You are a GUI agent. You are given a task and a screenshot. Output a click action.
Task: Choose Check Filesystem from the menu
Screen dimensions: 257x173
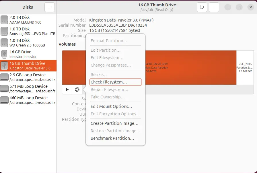point(116,82)
